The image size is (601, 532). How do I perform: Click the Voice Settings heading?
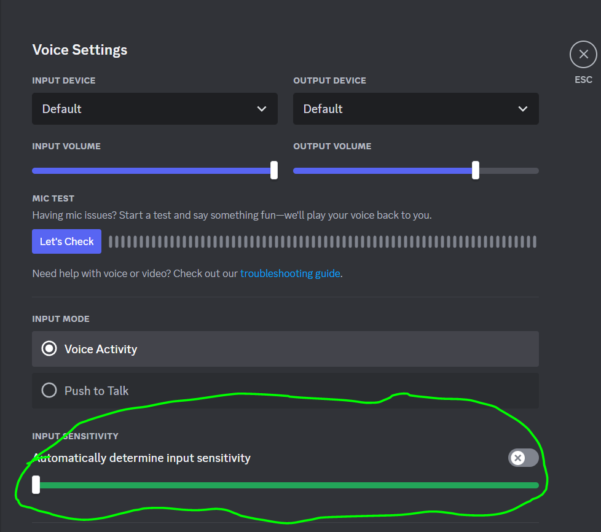(80, 50)
